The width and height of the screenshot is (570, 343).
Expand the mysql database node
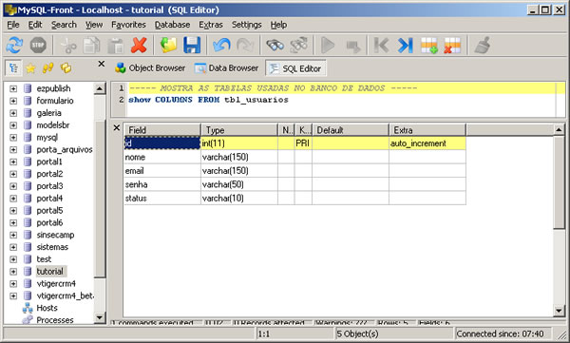tap(13, 138)
